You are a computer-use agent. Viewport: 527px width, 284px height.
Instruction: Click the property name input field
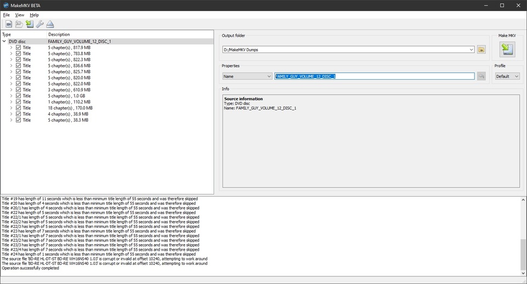[374, 76]
